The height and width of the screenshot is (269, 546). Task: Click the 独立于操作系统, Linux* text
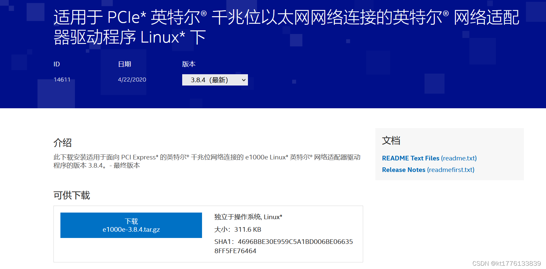tap(248, 217)
